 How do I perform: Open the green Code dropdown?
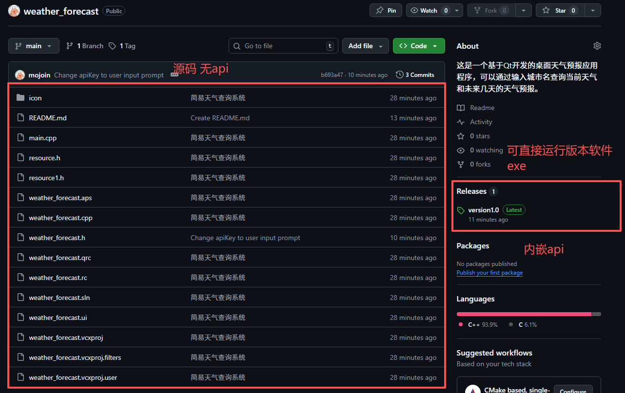419,46
